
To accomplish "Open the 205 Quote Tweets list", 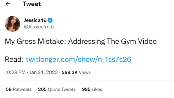I will click(57, 89).
